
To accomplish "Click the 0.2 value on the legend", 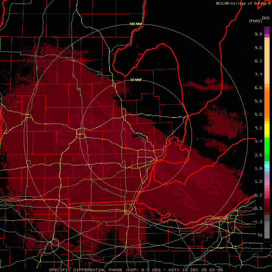I will [x=258, y=195].
